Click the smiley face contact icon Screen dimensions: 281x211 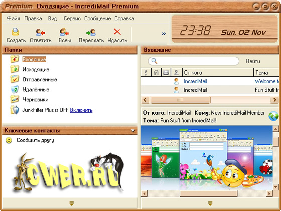[9, 140]
